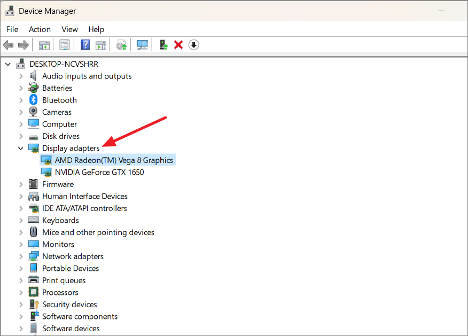Select NVIDIA GeForce GTX 1650 entry

(x=99, y=172)
